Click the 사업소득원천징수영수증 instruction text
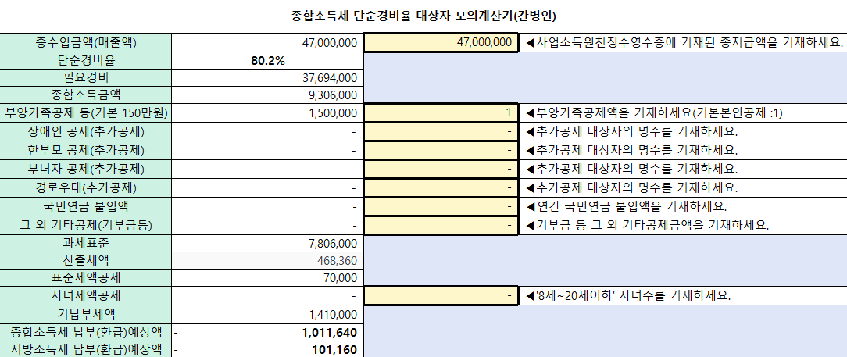The width and height of the screenshot is (847, 357). click(684, 42)
